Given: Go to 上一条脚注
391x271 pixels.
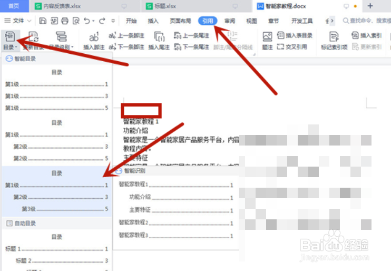Looking at the screenshot, I should pyautogui.click(x=126, y=36).
